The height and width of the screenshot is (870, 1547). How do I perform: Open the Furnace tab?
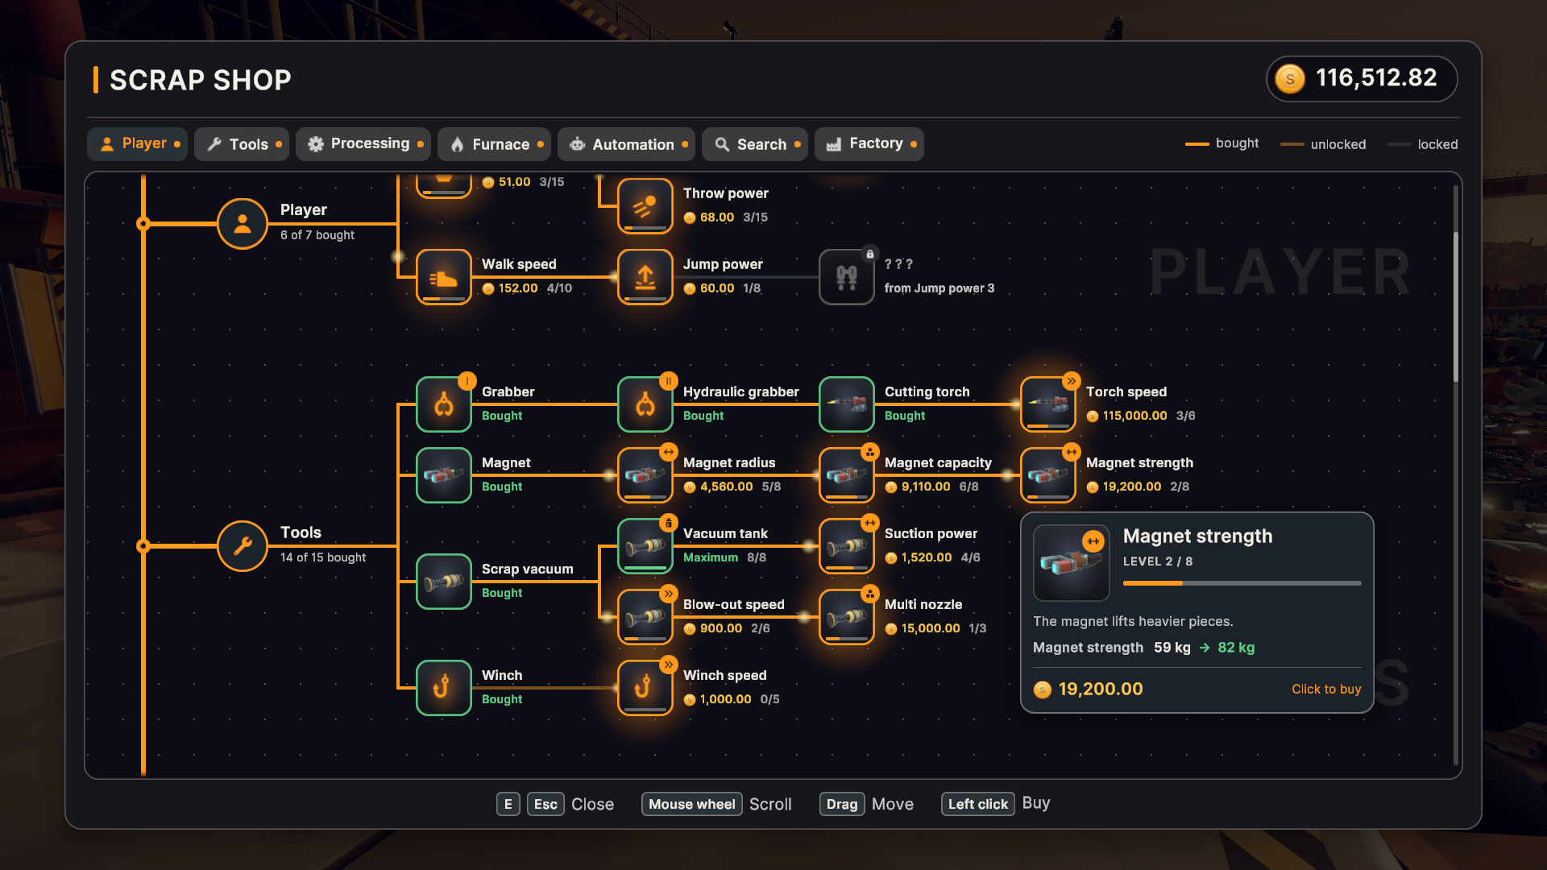(494, 144)
